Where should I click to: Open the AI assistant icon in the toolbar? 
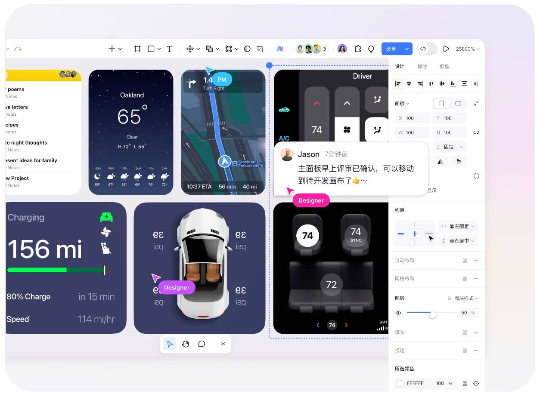(280, 49)
